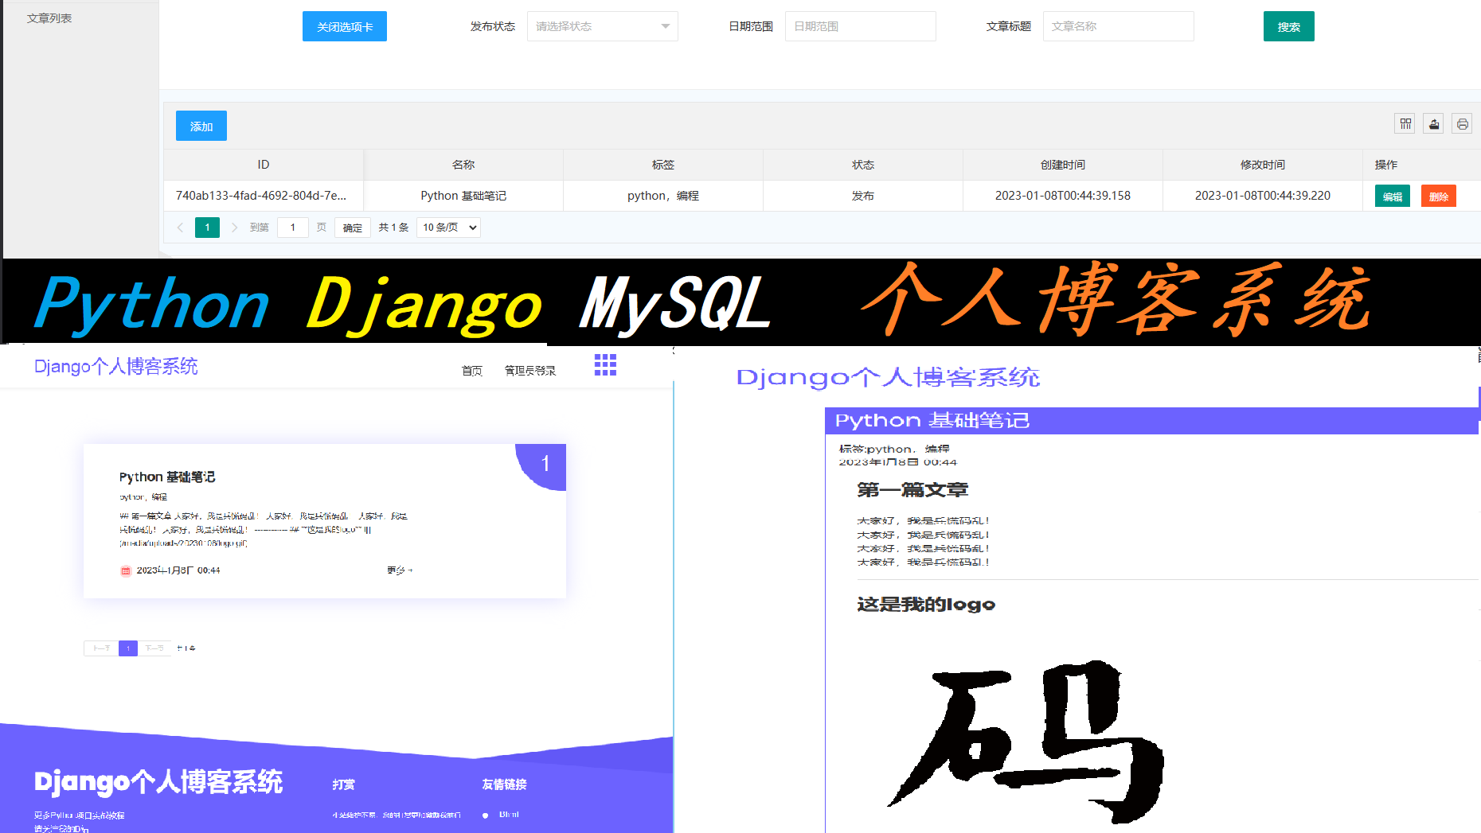Click the 关闭选项卡 button

pos(345,26)
